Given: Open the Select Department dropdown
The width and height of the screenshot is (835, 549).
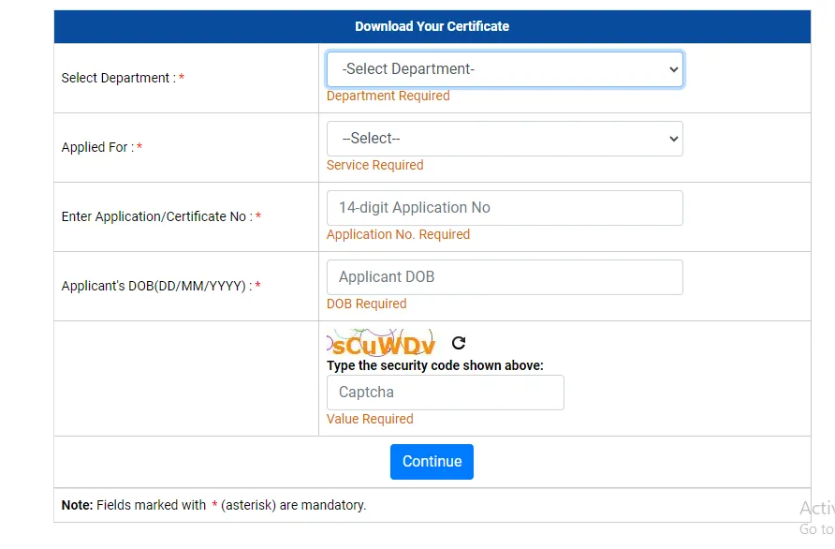Looking at the screenshot, I should (x=505, y=69).
